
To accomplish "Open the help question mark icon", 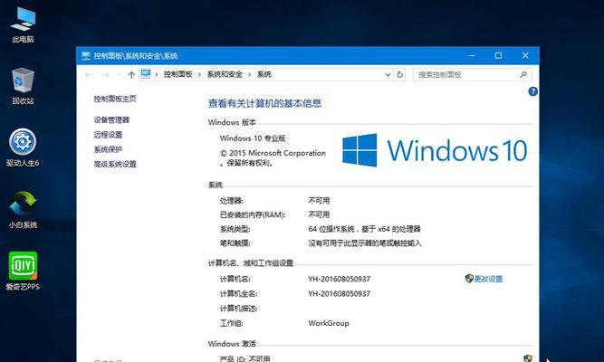I will coord(532,91).
